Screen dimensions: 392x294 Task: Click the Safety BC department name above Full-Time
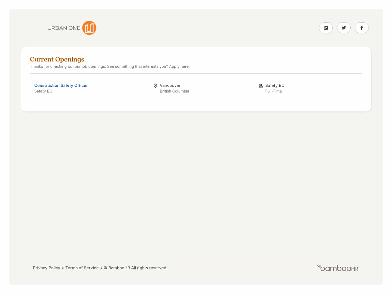pyautogui.click(x=275, y=85)
